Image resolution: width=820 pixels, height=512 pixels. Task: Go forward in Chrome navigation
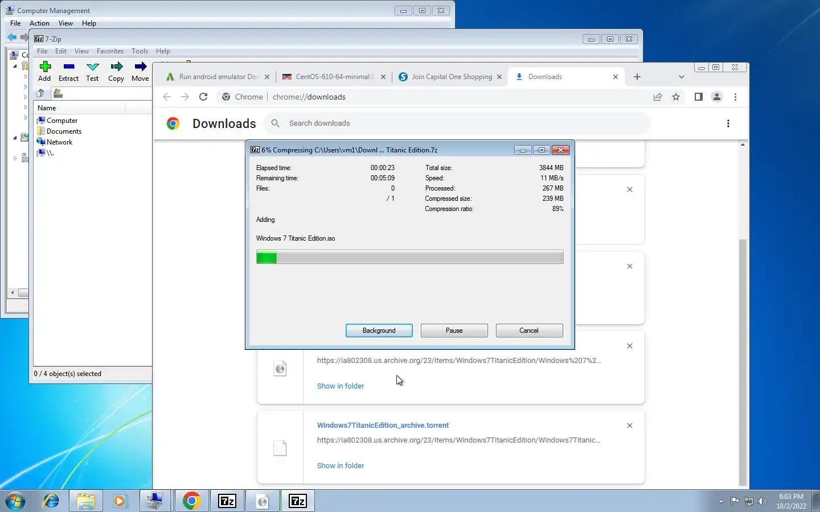point(185,97)
